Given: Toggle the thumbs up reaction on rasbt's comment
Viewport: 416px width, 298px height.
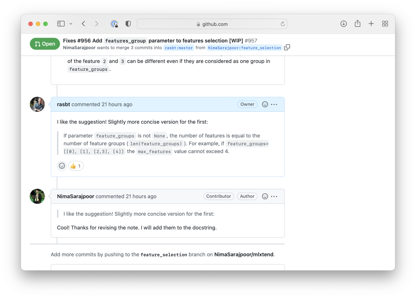Looking at the screenshot, I should [x=75, y=166].
